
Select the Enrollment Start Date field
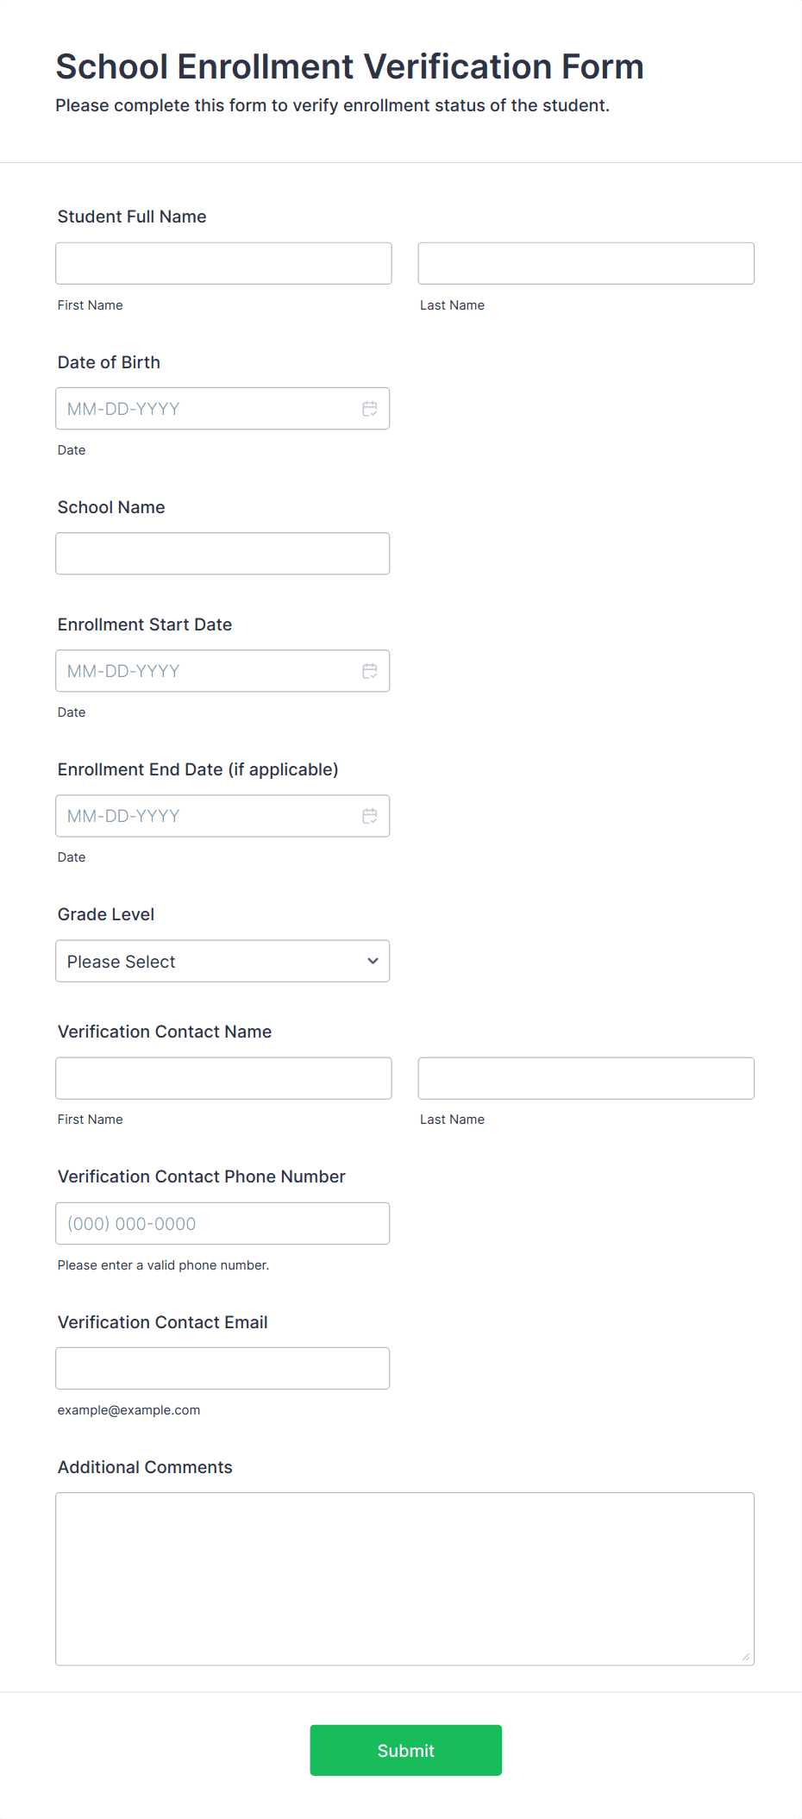pos(222,671)
